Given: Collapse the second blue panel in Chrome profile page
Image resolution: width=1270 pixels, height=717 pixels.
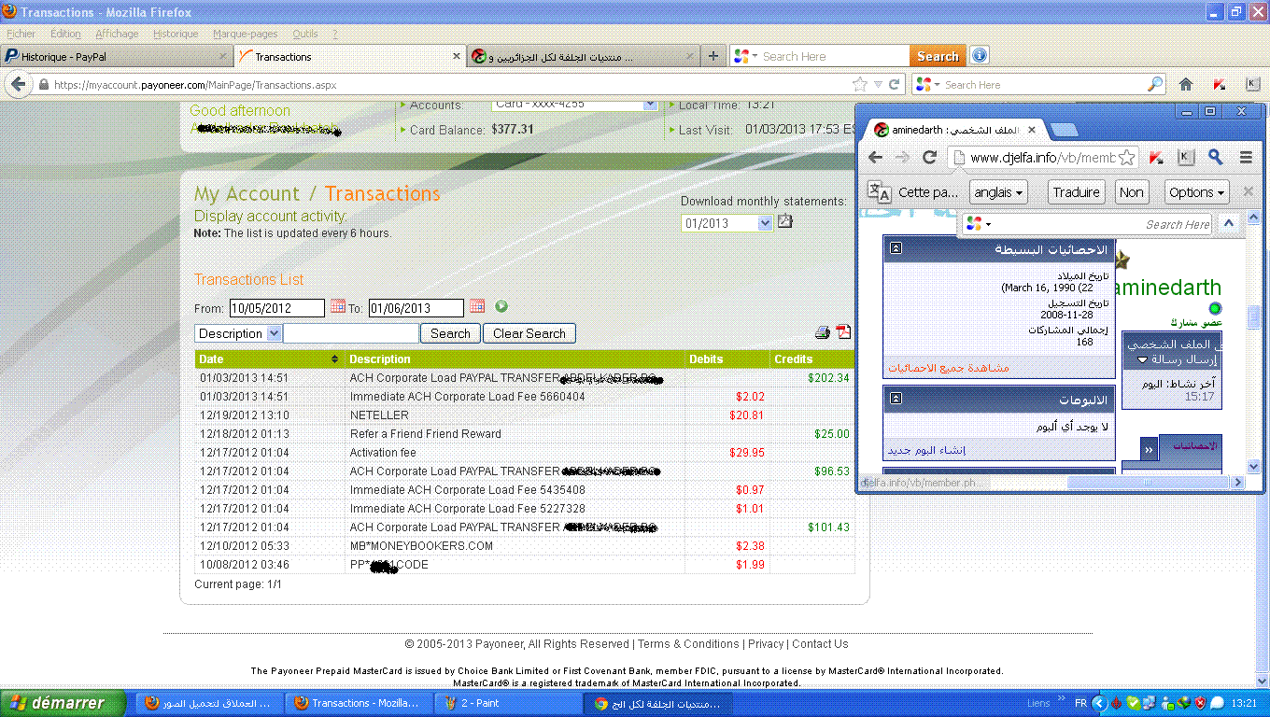Looking at the screenshot, I should coord(896,399).
